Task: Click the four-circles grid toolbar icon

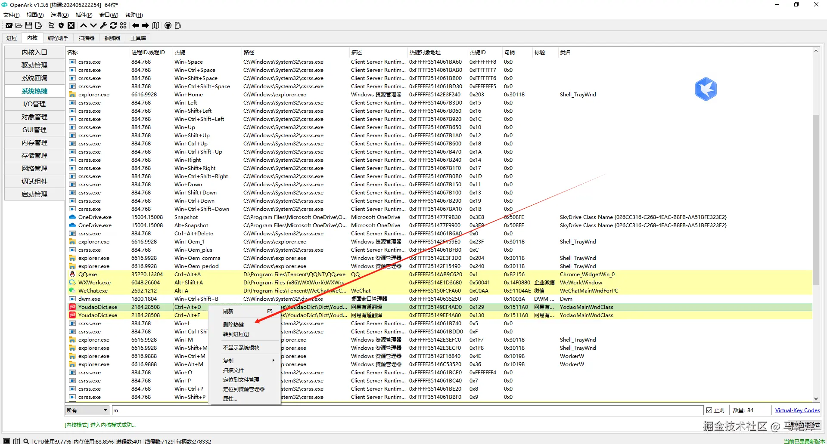Action: 123,26
